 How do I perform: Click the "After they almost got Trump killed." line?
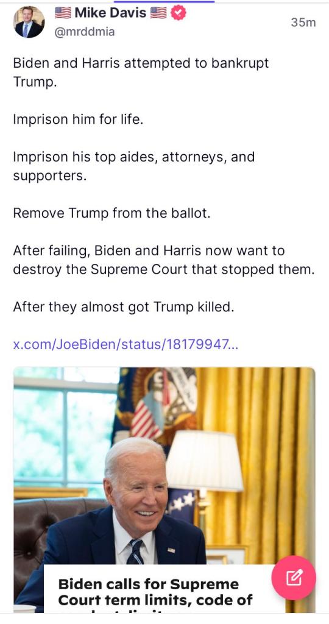tap(123, 307)
